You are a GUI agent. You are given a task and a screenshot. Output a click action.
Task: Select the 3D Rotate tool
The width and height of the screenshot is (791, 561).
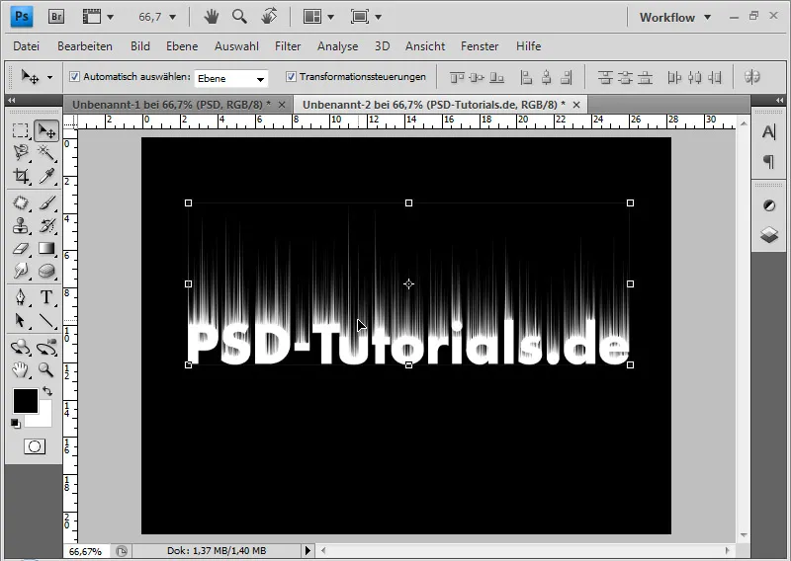point(20,347)
